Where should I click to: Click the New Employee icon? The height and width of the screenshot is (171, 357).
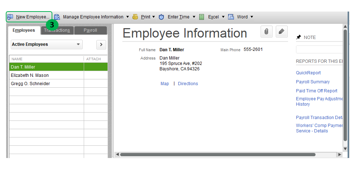[10, 17]
